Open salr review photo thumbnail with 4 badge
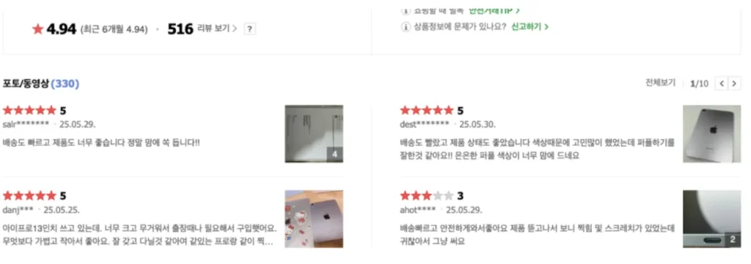751x264 pixels. pos(314,133)
